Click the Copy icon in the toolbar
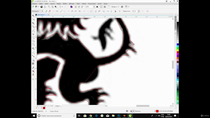Viewport: 210px width, 118px height. (x=52, y=7)
